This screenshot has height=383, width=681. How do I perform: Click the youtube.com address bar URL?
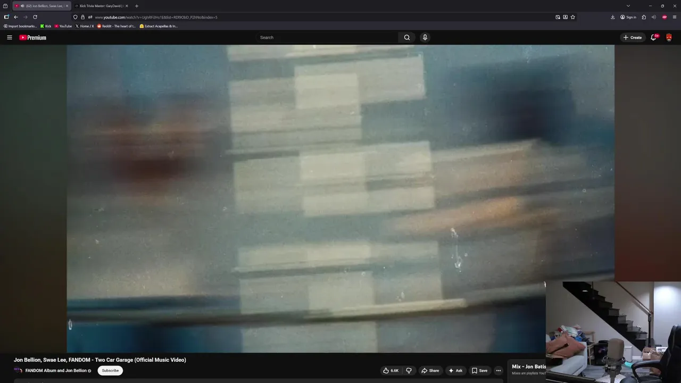pyautogui.click(x=156, y=17)
